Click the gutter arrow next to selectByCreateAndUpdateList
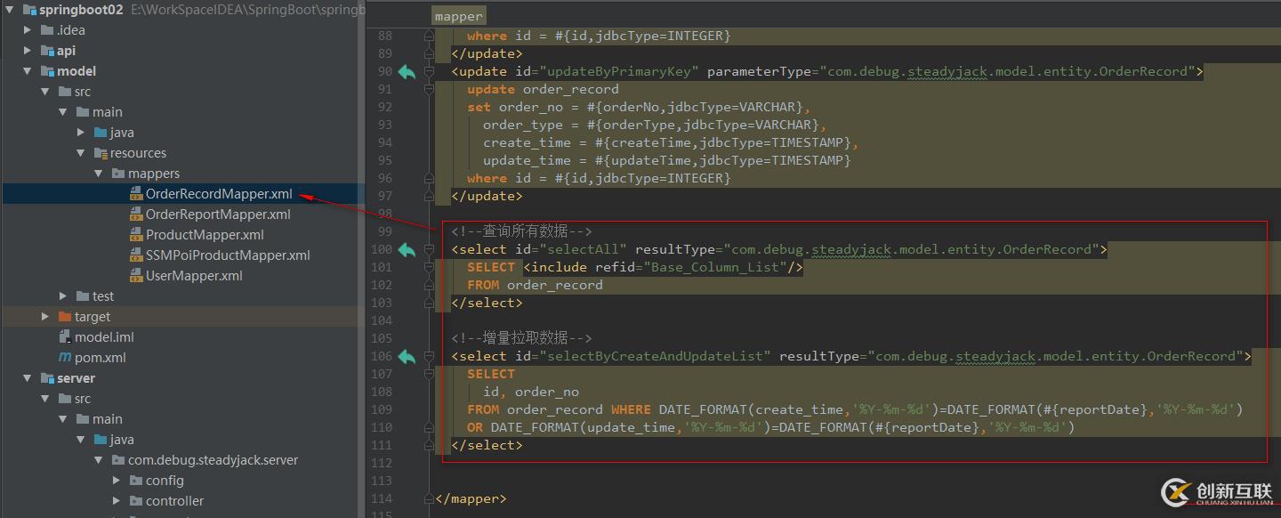This screenshot has width=1281, height=518. click(407, 357)
